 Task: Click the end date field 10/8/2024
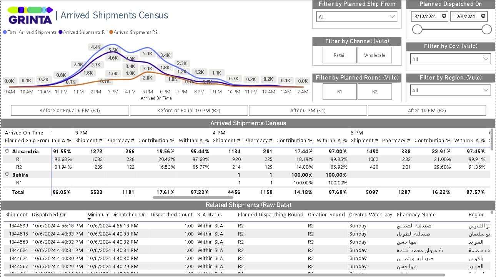(x=469, y=16)
